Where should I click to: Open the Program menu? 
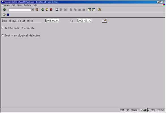(x=5, y=5)
